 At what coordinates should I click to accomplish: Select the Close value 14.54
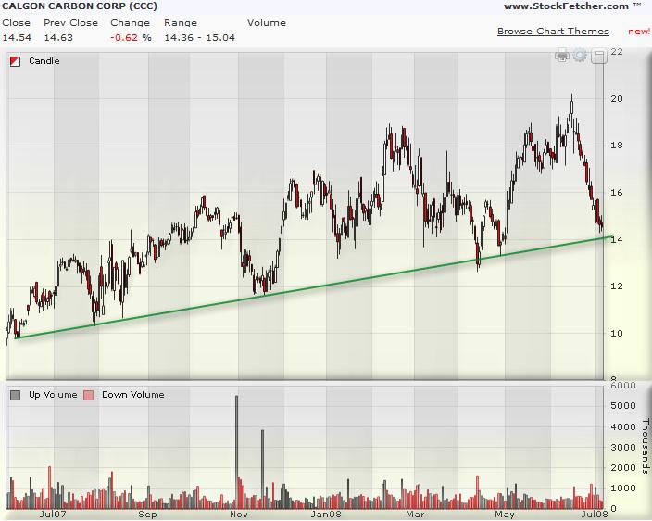click(x=17, y=37)
